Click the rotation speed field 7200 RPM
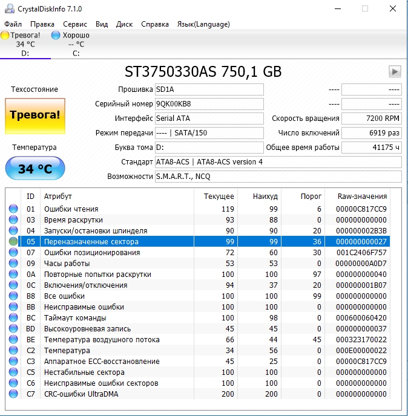 (x=372, y=119)
